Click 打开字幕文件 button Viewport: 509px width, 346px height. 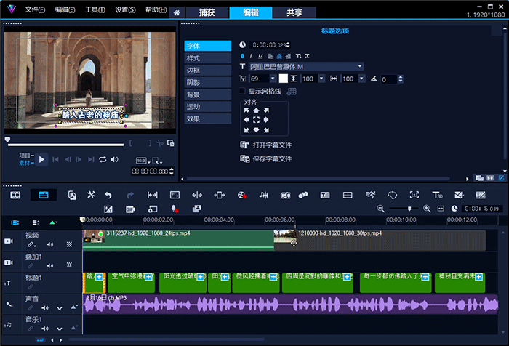[266, 145]
